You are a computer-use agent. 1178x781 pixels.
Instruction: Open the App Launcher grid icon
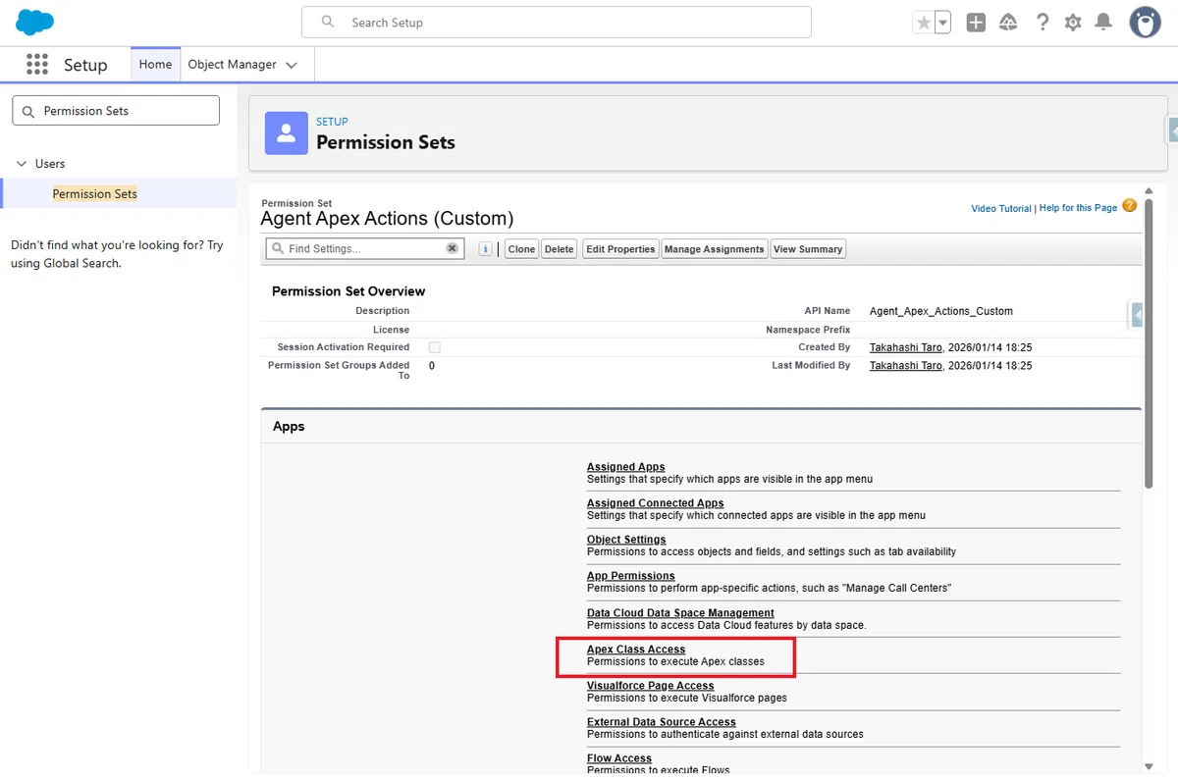(x=37, y=64)
